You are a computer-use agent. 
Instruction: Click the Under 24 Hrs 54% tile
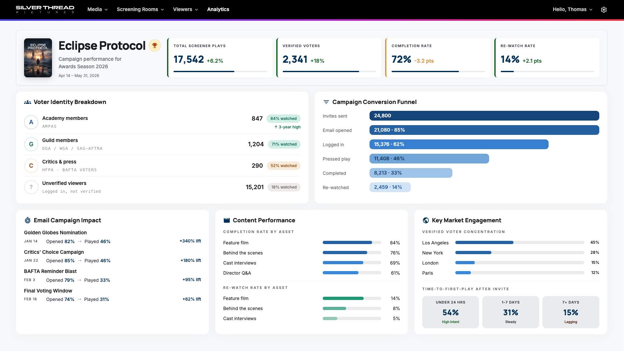pyautogui.click(x=450, y=312)
